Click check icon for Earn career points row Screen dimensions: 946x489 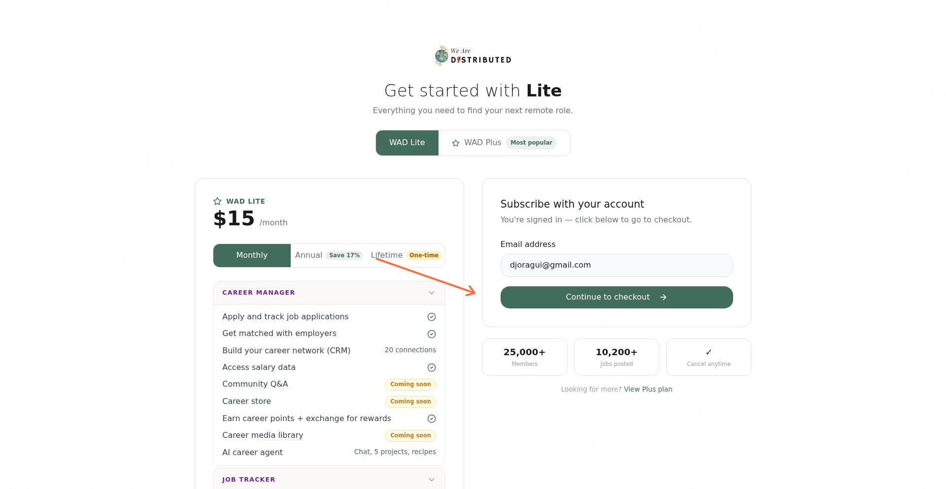(432, 419)
